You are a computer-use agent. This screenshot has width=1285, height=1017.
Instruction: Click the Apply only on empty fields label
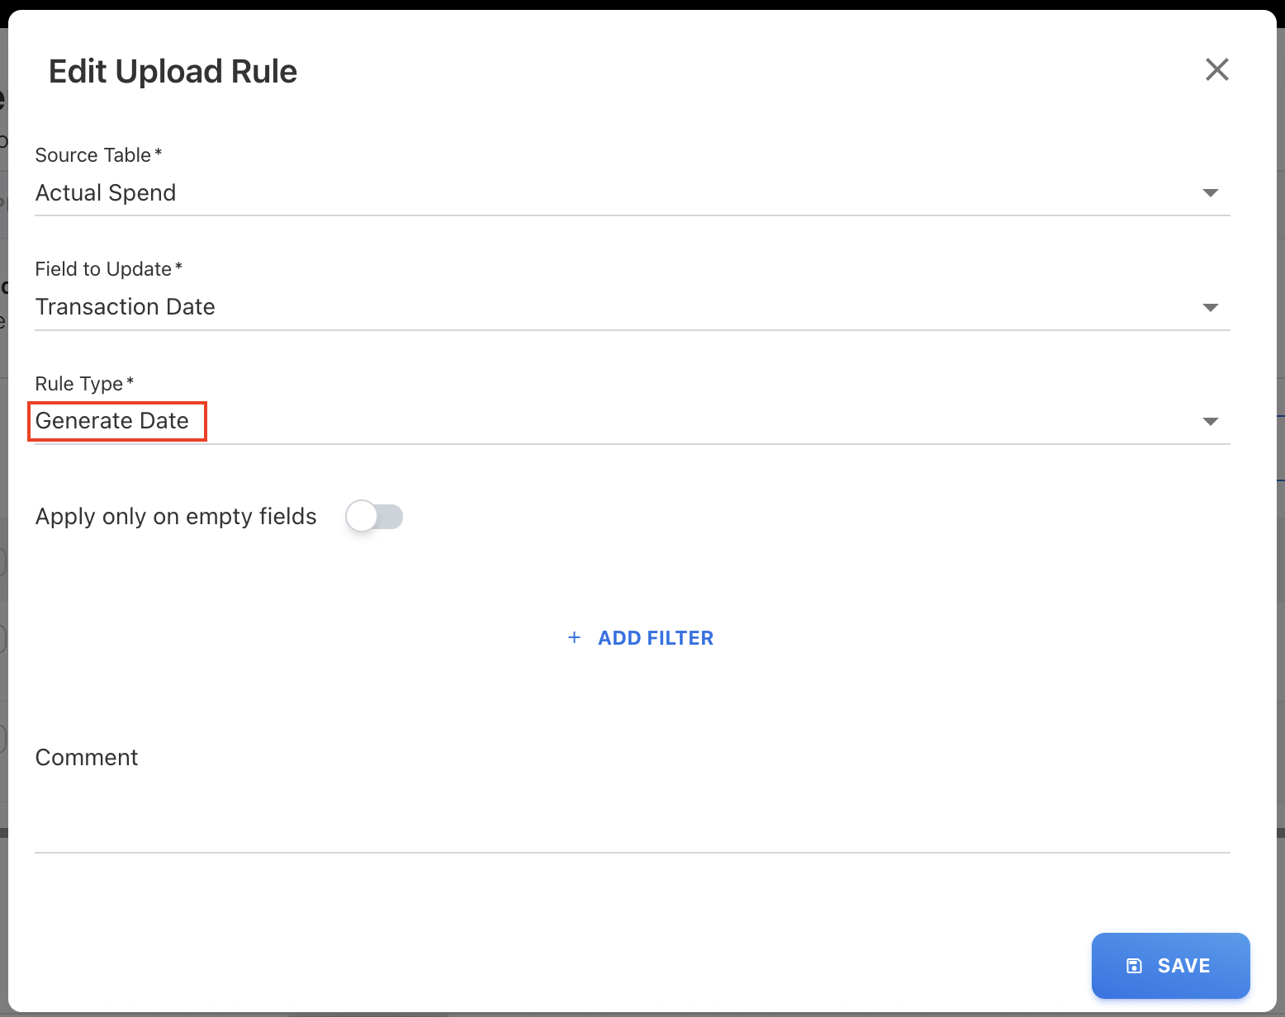(x=176, y=517)
